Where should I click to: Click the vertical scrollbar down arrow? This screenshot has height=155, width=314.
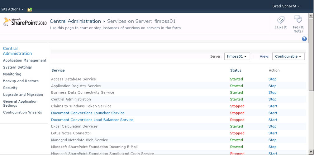click(311, 153)
